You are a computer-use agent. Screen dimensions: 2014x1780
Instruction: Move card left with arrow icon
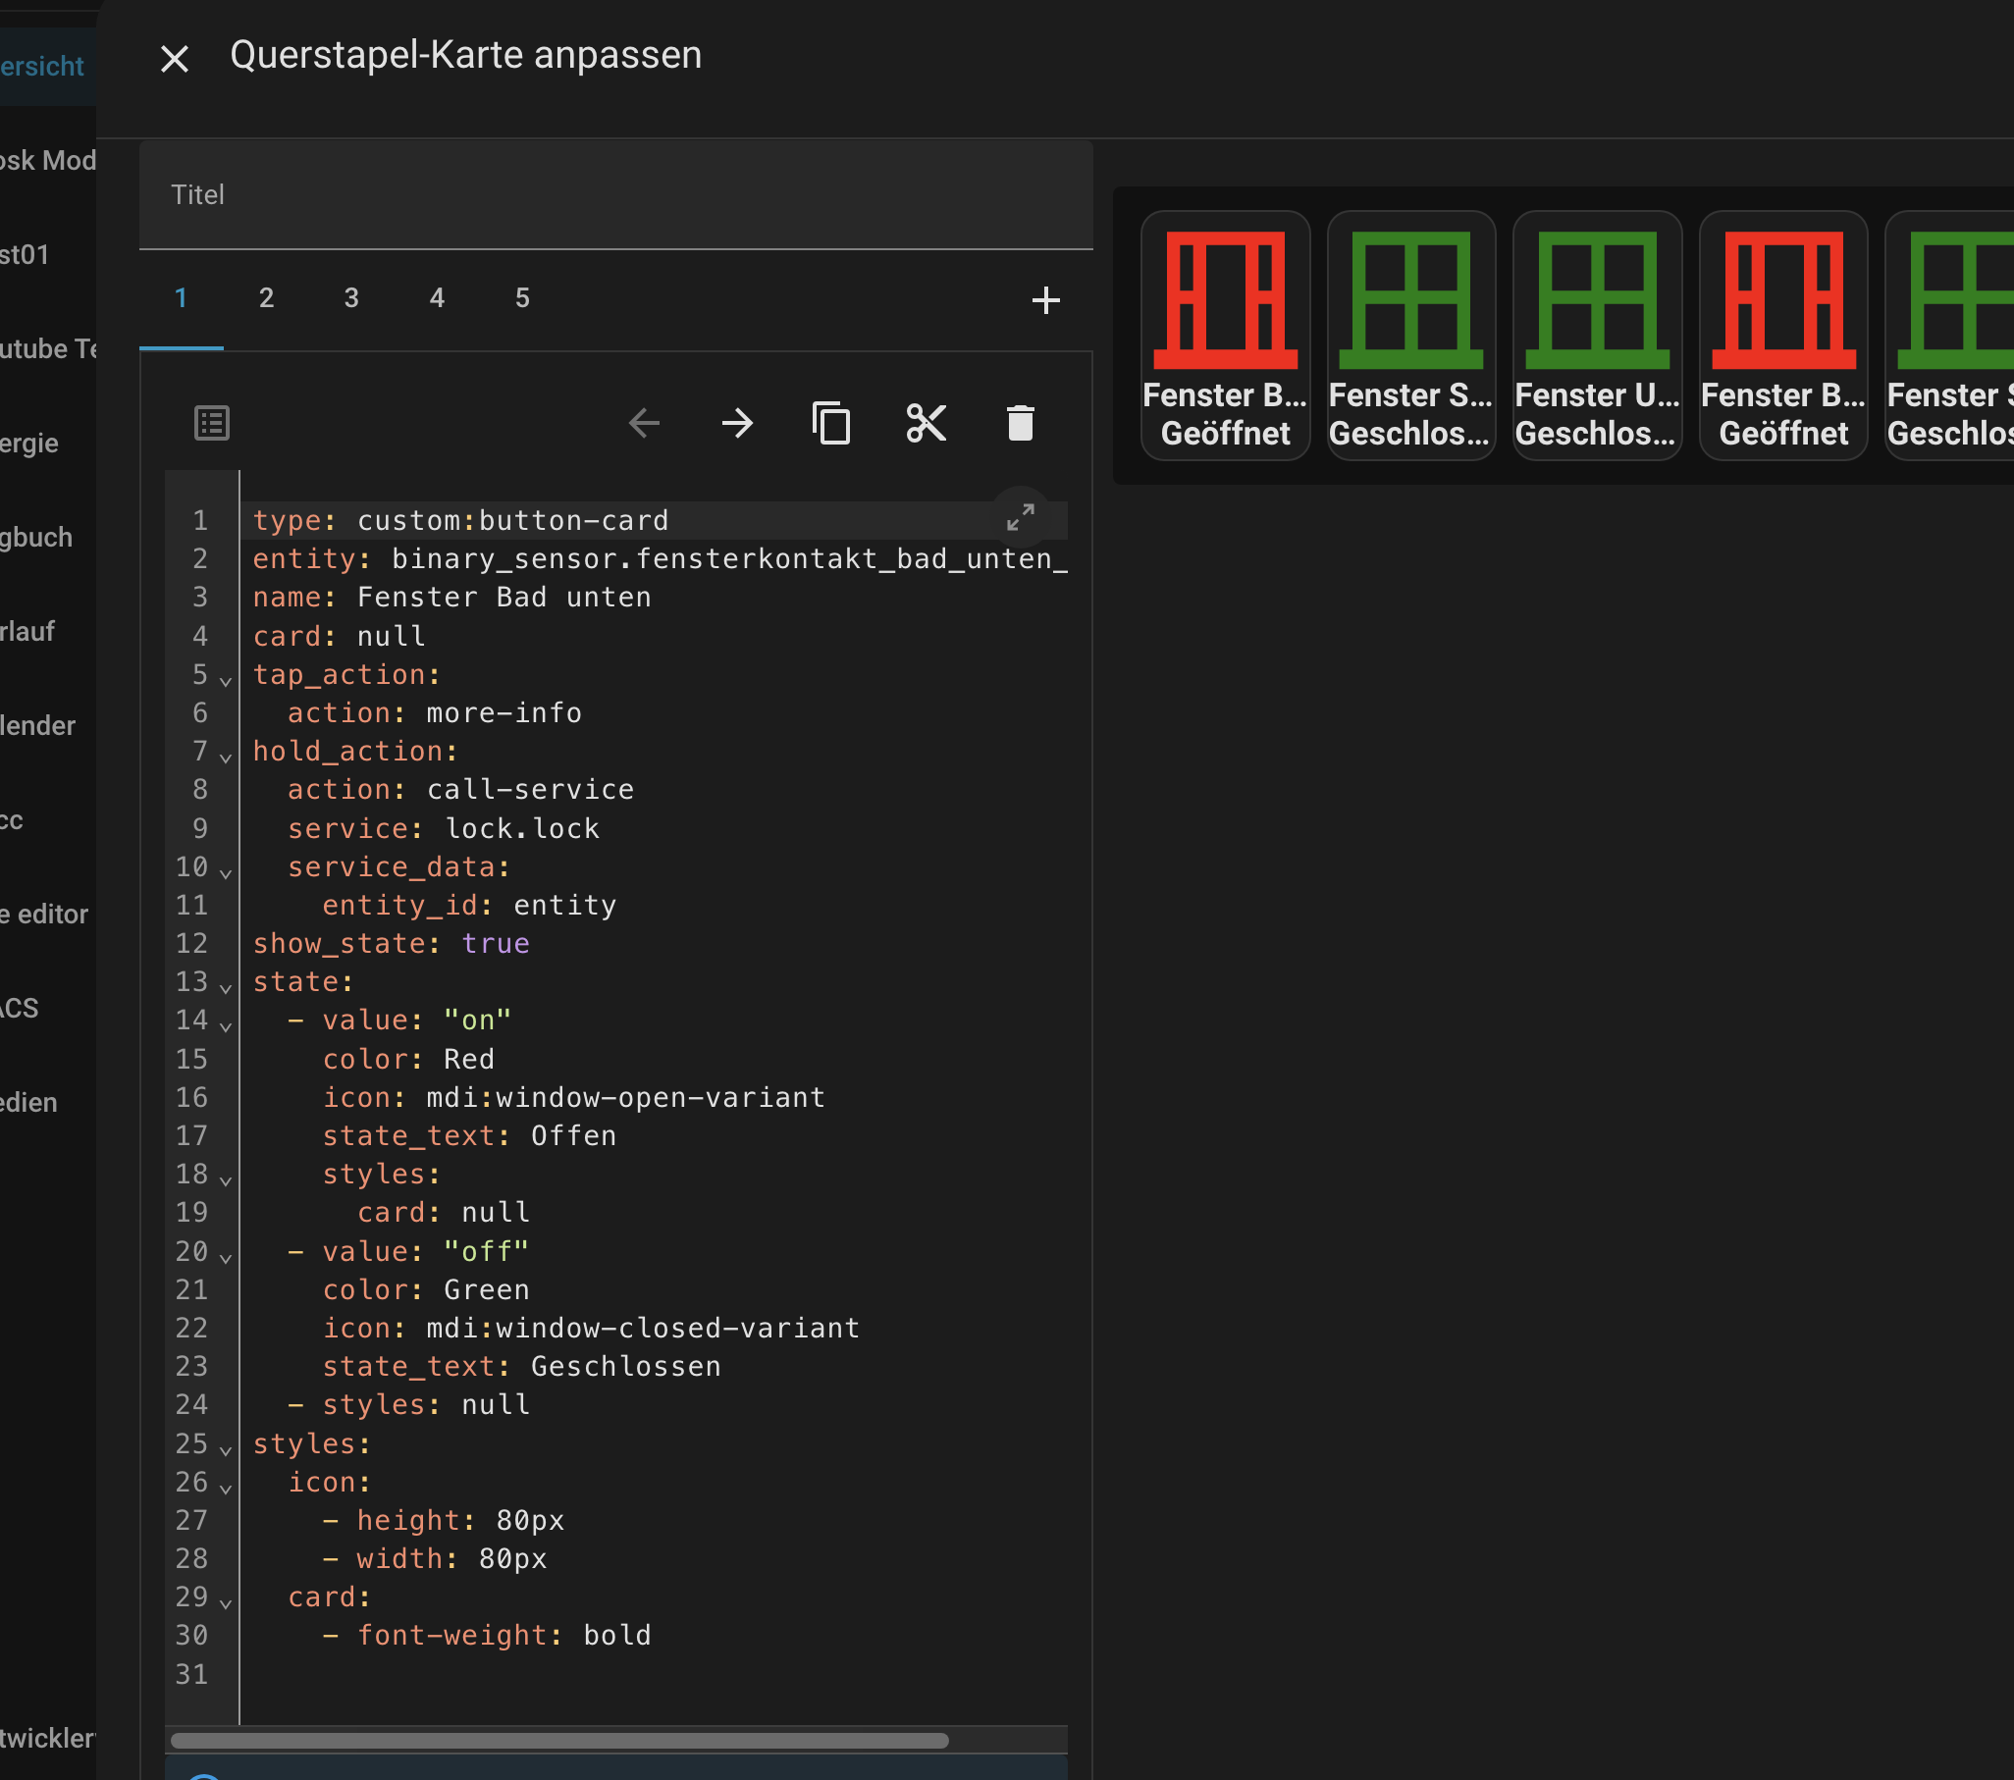645,424
